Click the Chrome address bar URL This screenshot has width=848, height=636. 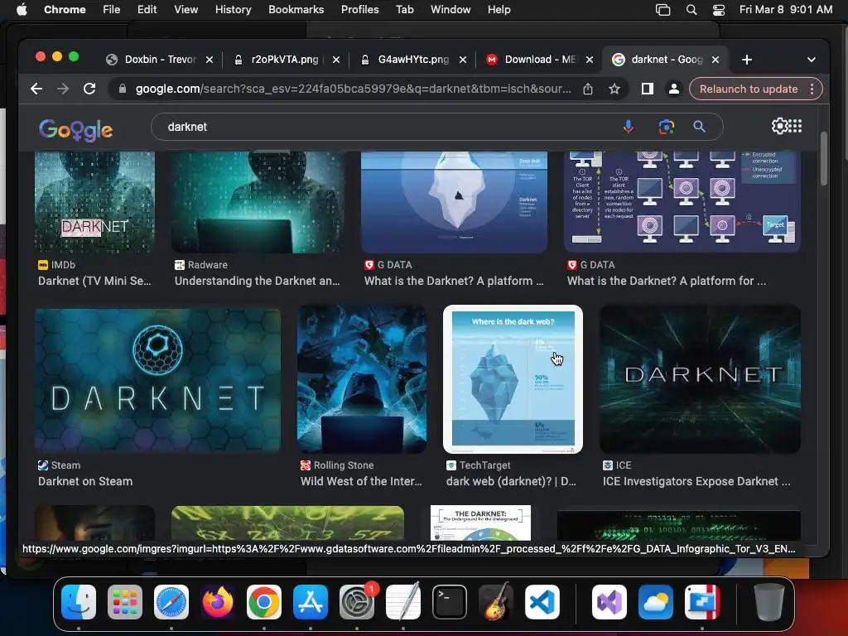pyautogui.click(x=353, y=89)
